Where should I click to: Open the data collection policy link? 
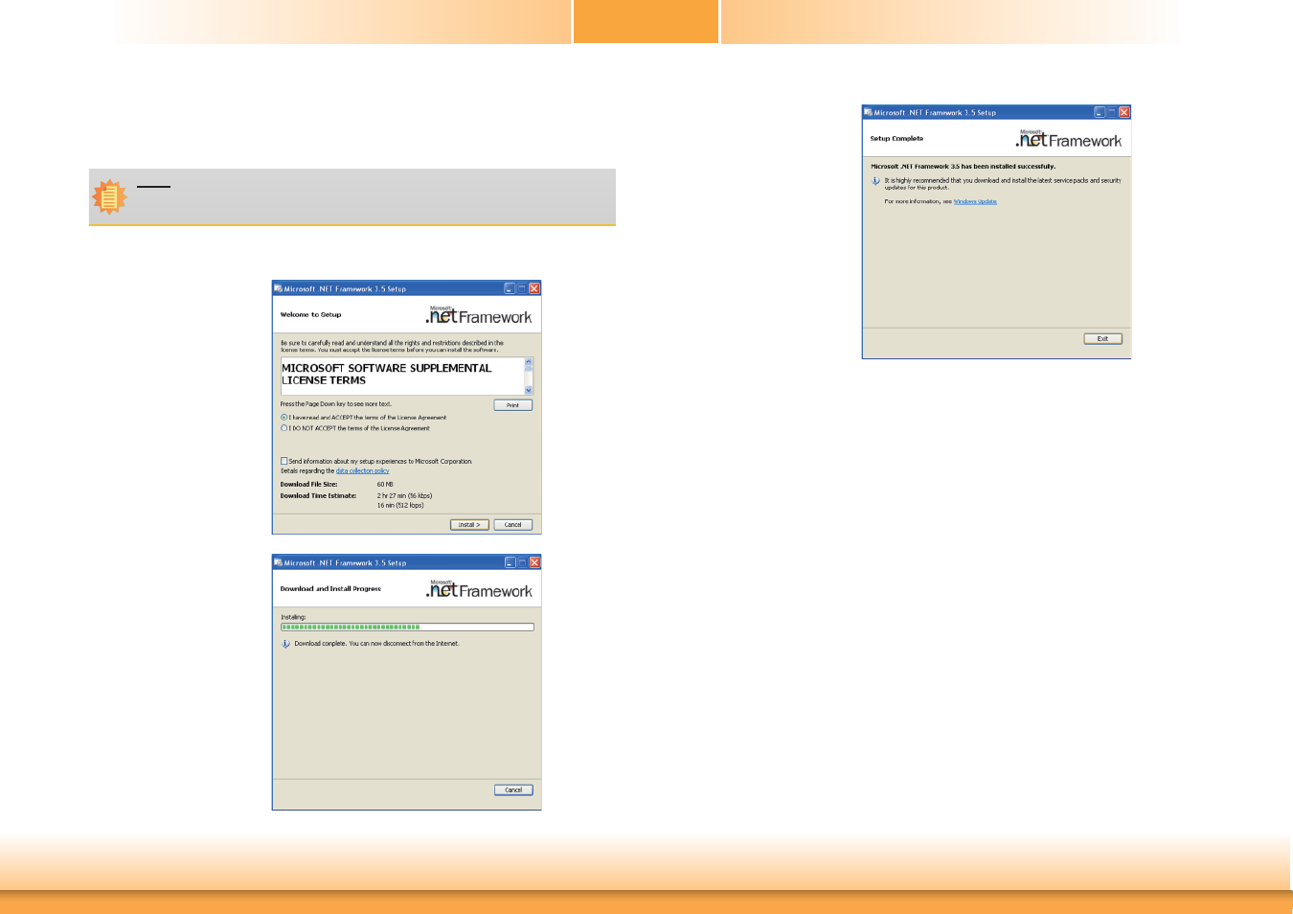point(362,470)
